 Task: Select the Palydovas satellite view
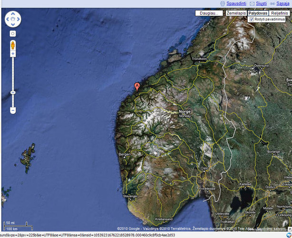click(258, 13)
